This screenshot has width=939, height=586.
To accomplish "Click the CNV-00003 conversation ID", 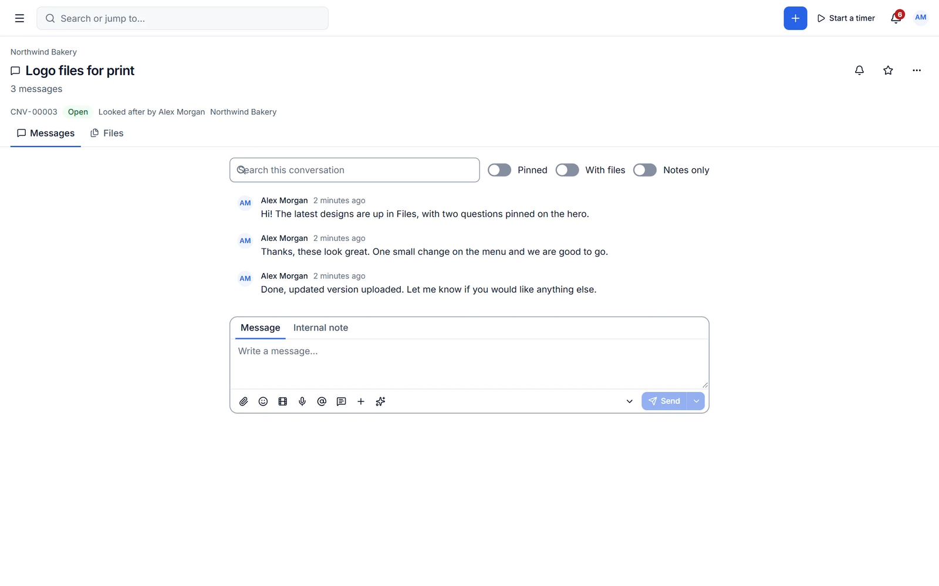I will point(34,112).
